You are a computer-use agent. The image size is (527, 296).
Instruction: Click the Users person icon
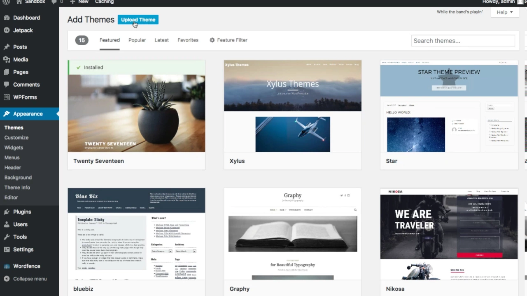click(x=7, y=224)
